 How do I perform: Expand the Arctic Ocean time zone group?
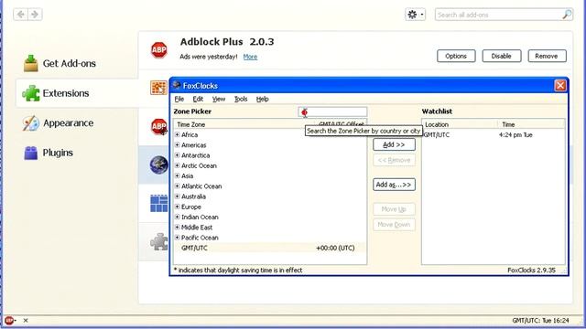click(178, 165)
